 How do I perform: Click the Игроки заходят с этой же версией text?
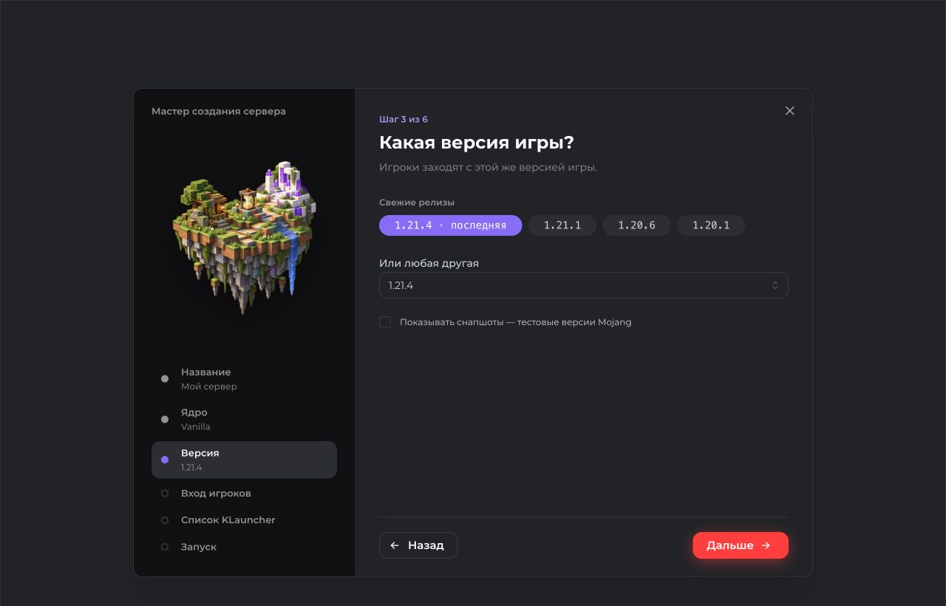point(488,167)
